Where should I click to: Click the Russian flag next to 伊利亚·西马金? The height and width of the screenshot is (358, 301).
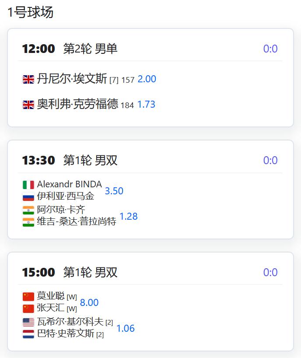pyautogui.click(x=28, y=197)
